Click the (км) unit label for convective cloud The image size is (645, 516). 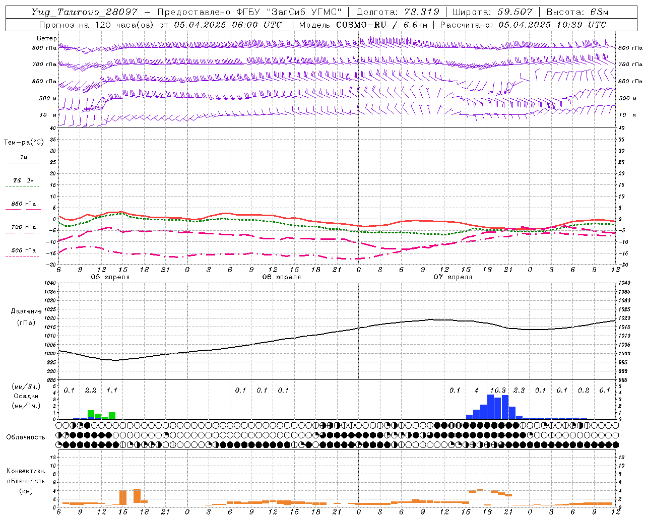(x=26, y=490)
